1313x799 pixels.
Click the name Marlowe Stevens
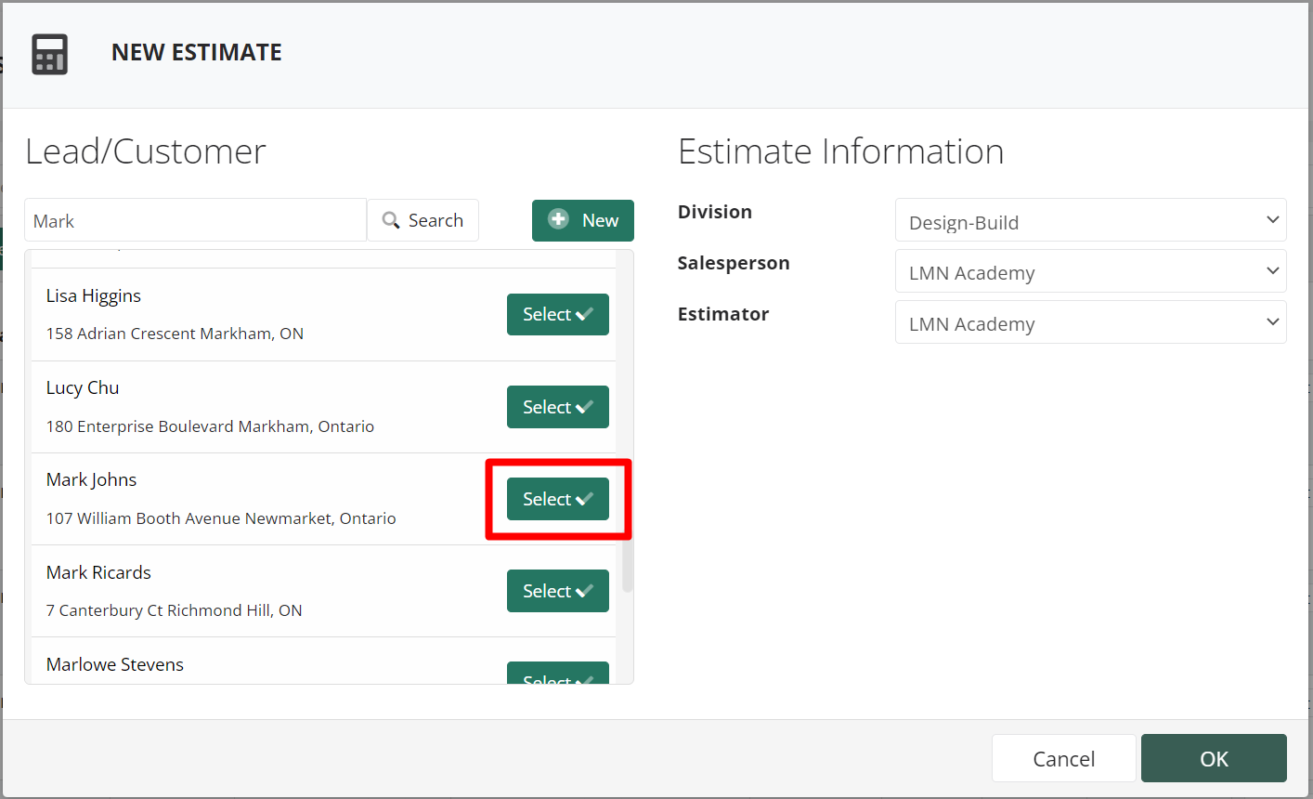click(115, 664)
